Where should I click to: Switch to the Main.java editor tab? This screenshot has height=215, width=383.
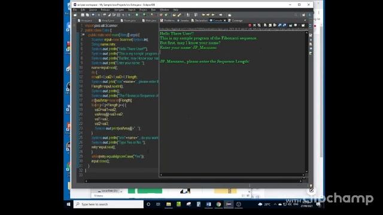tap(149, 20)
